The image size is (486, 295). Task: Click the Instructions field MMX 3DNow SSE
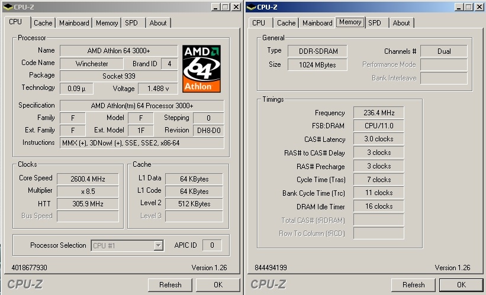coord(142,143)
